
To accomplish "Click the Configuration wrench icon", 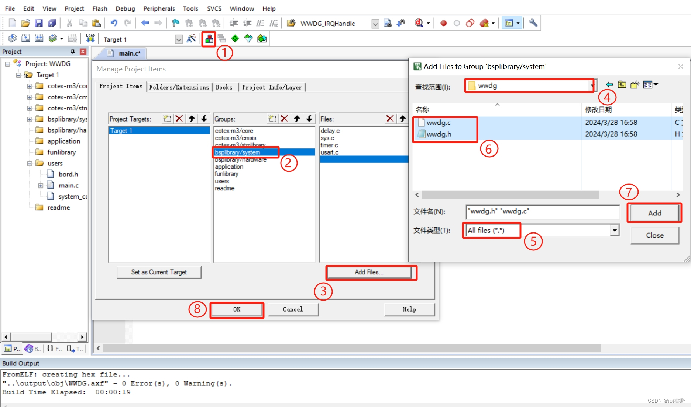I will click(x=533, y=23).
